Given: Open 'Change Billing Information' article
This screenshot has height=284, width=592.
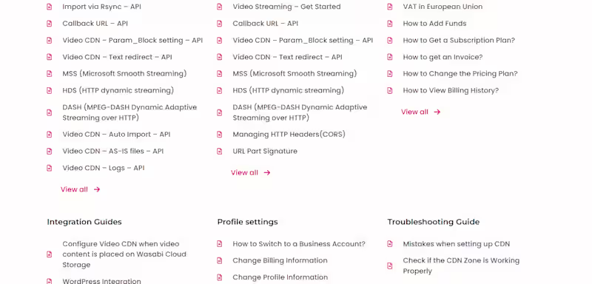Looking at the screenshot, I should [280, 260].
